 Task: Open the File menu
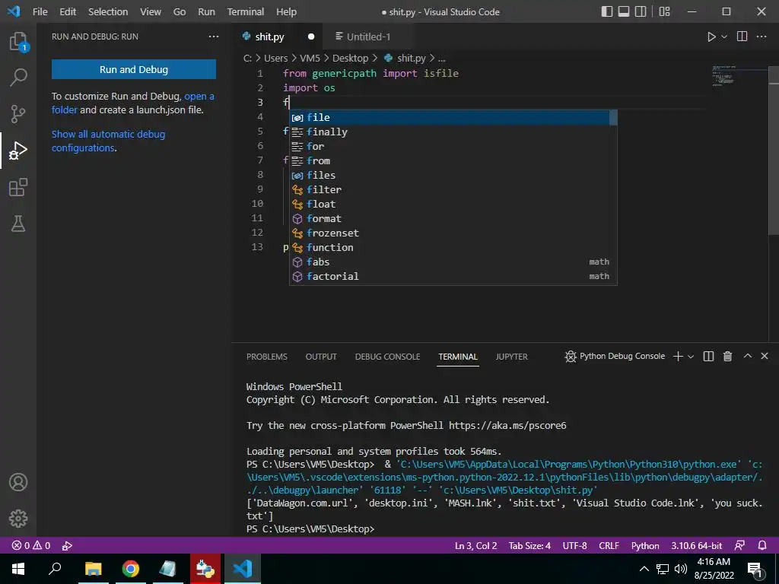tap(40, 11)
